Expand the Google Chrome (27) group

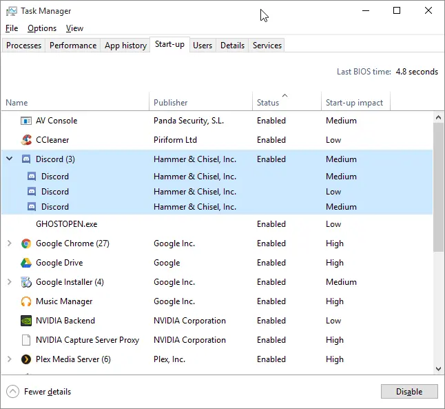(10, 243)
